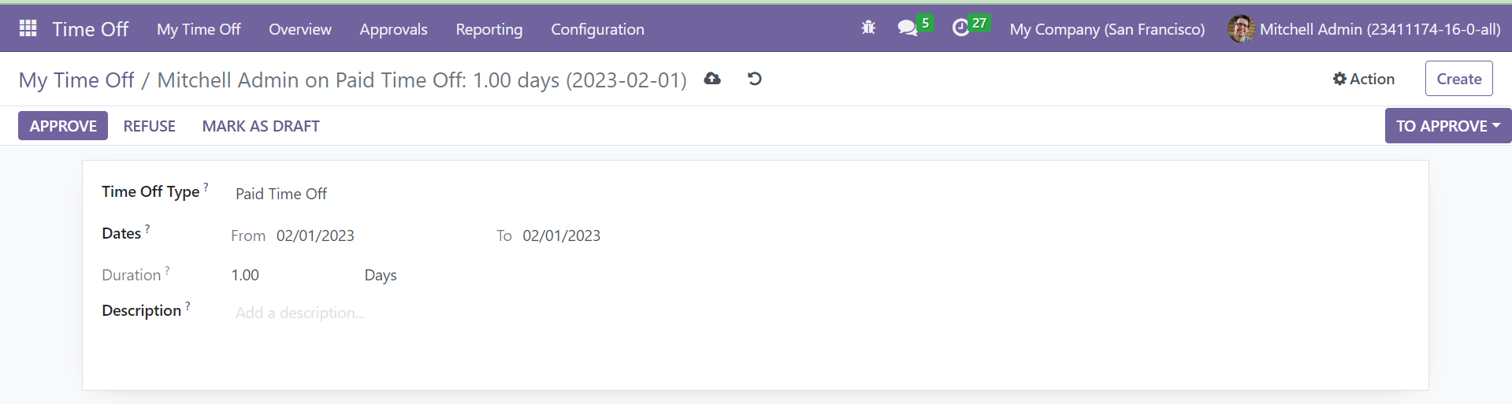Click the Create button
This screenshot has width=1512, height=404.
(1459, 79)
